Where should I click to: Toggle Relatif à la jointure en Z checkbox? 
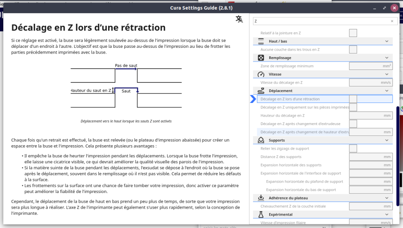(x=353, y=33)
